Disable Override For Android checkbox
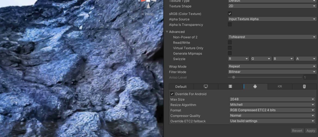 [x=172, y=94]
